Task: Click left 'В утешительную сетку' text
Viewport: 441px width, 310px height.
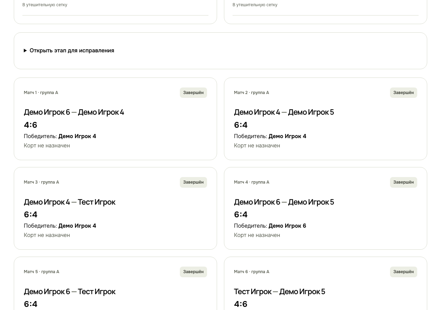Action: [45, 5]
